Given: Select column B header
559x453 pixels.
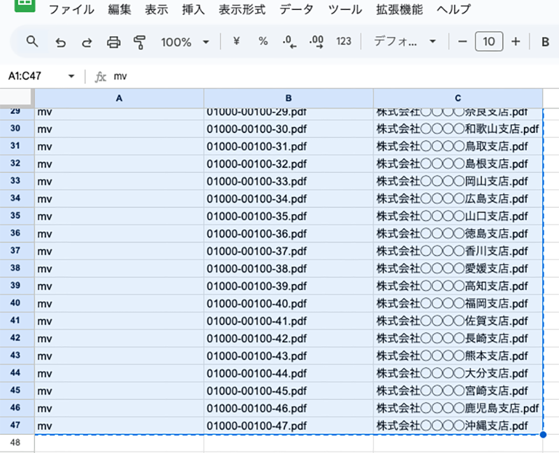Looking at the screenshot, I should click(x=289, y=99).
